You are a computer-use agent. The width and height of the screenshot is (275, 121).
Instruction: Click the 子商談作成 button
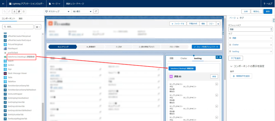[193, 24]
